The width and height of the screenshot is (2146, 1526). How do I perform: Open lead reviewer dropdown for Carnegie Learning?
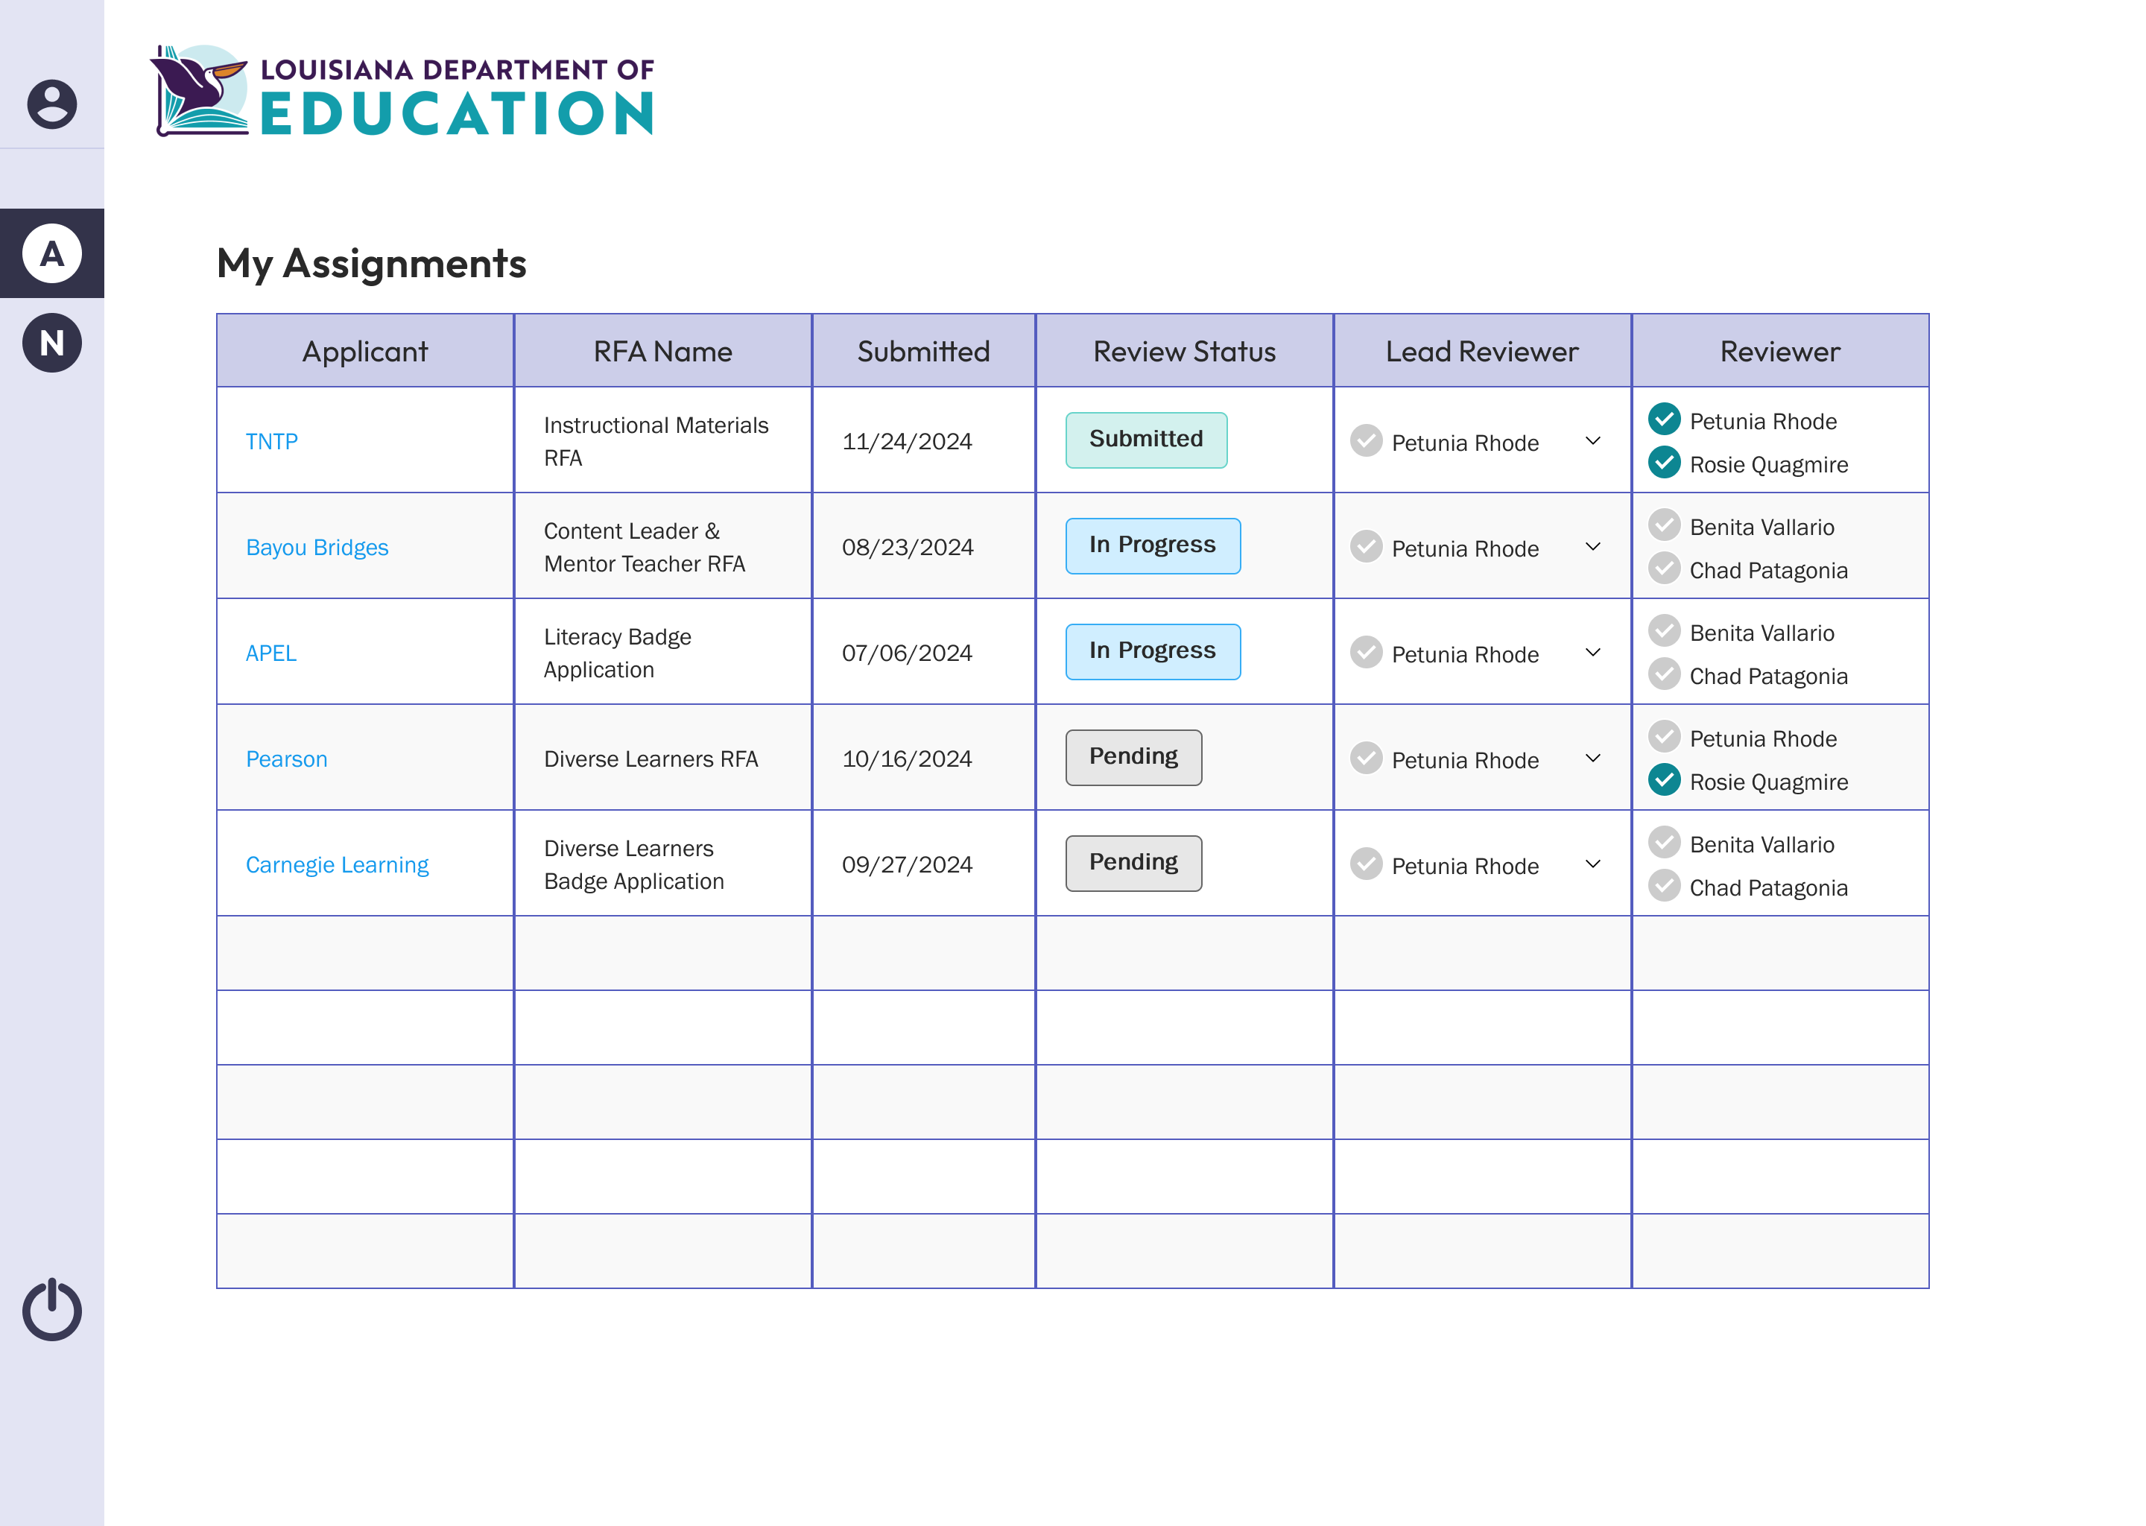coord(1592,864)
